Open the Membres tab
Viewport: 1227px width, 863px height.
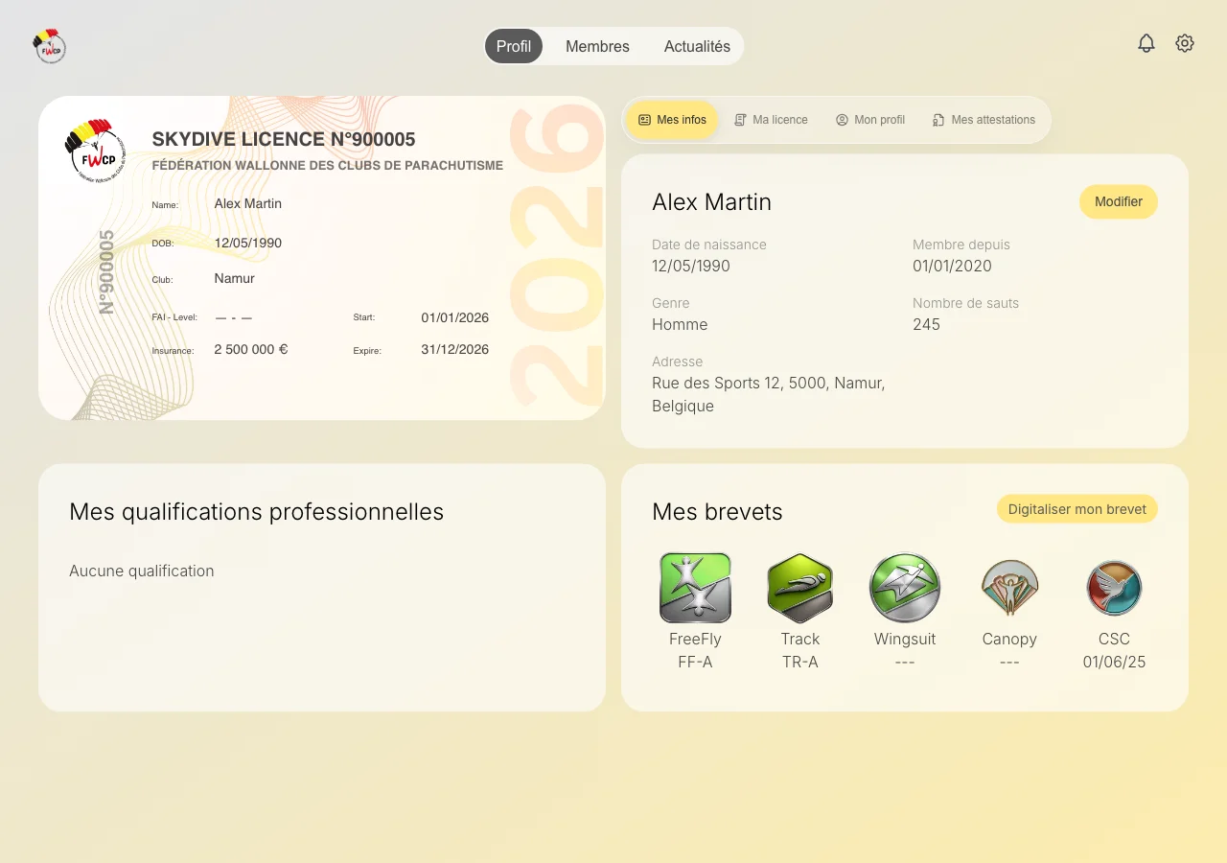[597, 46]
